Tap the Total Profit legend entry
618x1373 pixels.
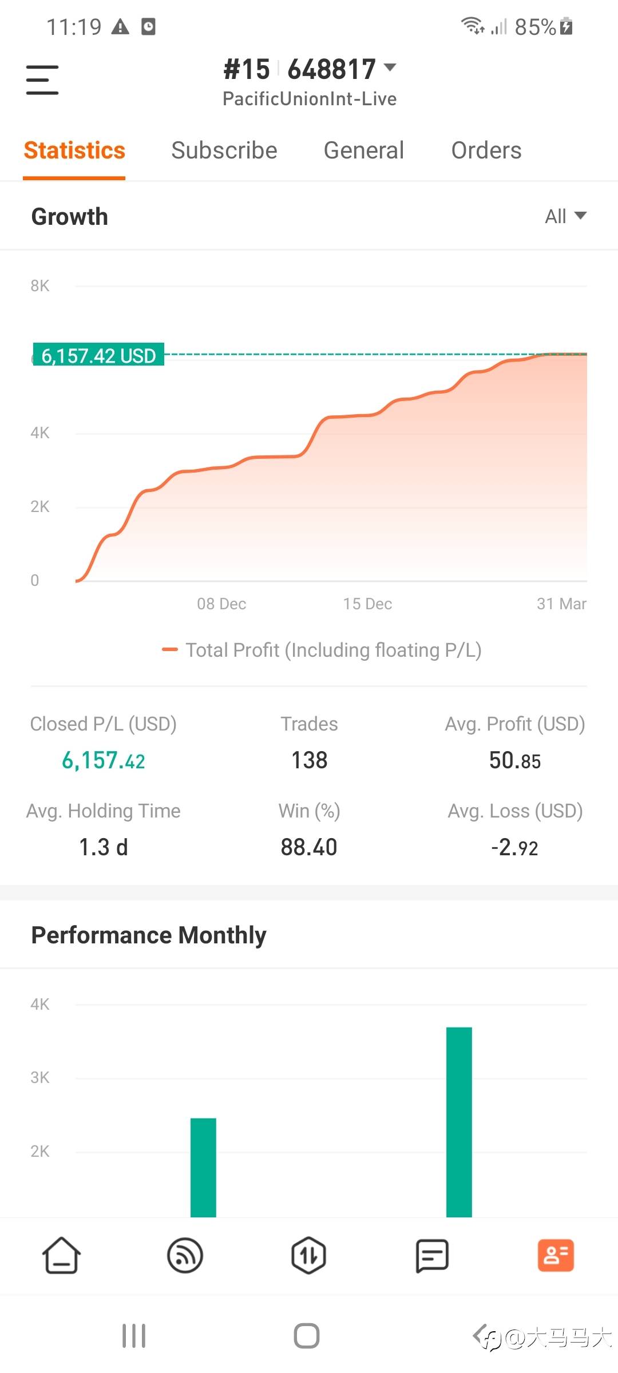[x=322, y=650]
